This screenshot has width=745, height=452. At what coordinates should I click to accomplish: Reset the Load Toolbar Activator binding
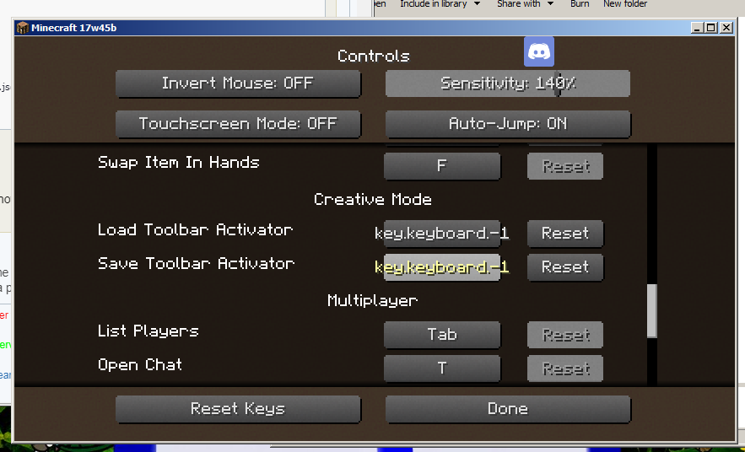[565, 233]
